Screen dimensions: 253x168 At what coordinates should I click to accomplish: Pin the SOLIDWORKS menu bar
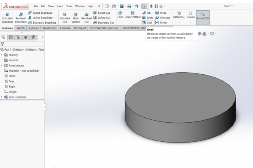pyautogui.click(x=99, y=6)
